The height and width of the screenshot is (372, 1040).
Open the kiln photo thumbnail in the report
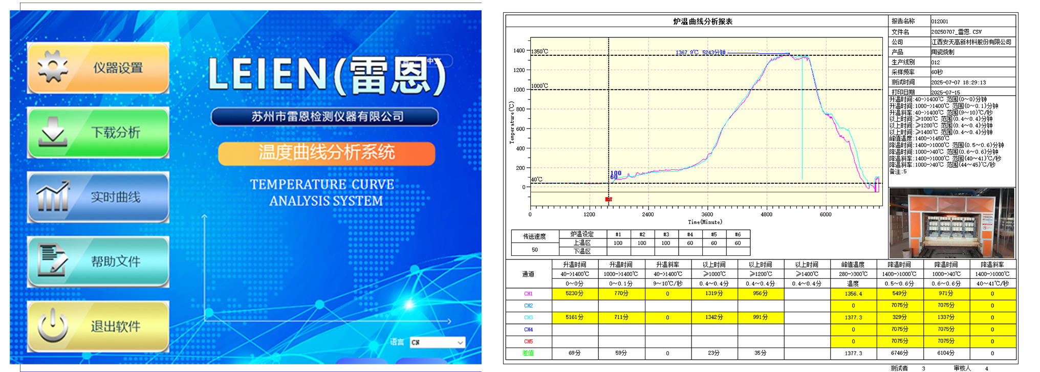click(951, 223)
